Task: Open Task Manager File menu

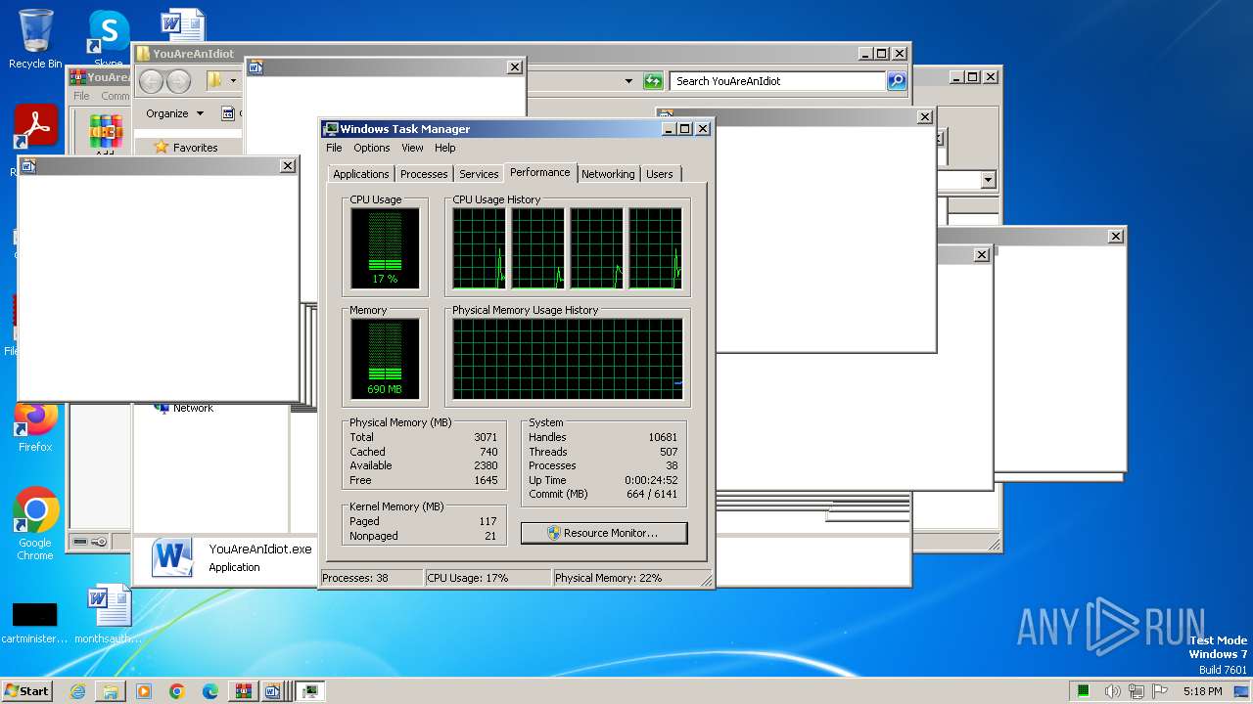Action: (334, 148)
